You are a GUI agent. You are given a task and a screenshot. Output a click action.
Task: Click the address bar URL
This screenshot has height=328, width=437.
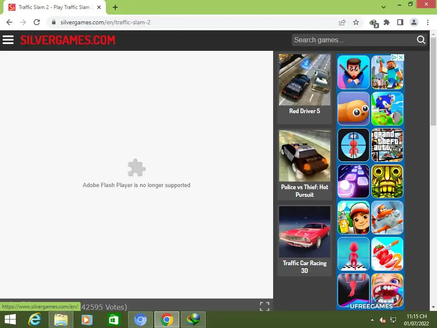105,22
